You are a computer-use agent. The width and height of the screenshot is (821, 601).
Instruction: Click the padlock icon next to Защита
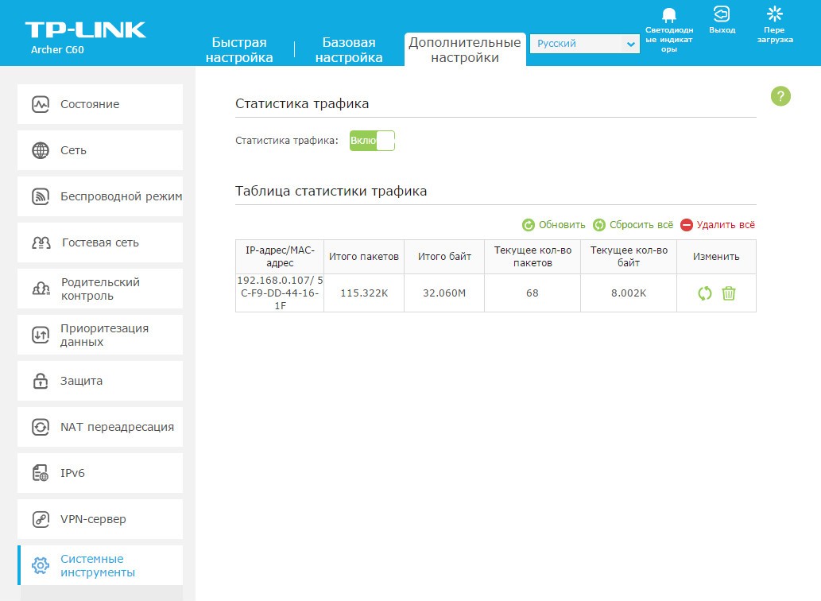coord(41,381)
